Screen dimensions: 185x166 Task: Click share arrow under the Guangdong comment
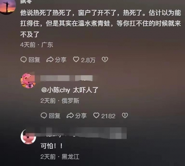point(50,60)
